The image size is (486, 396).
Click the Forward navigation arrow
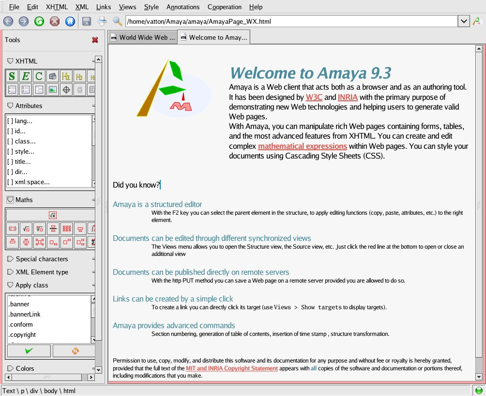coord(24,21)
